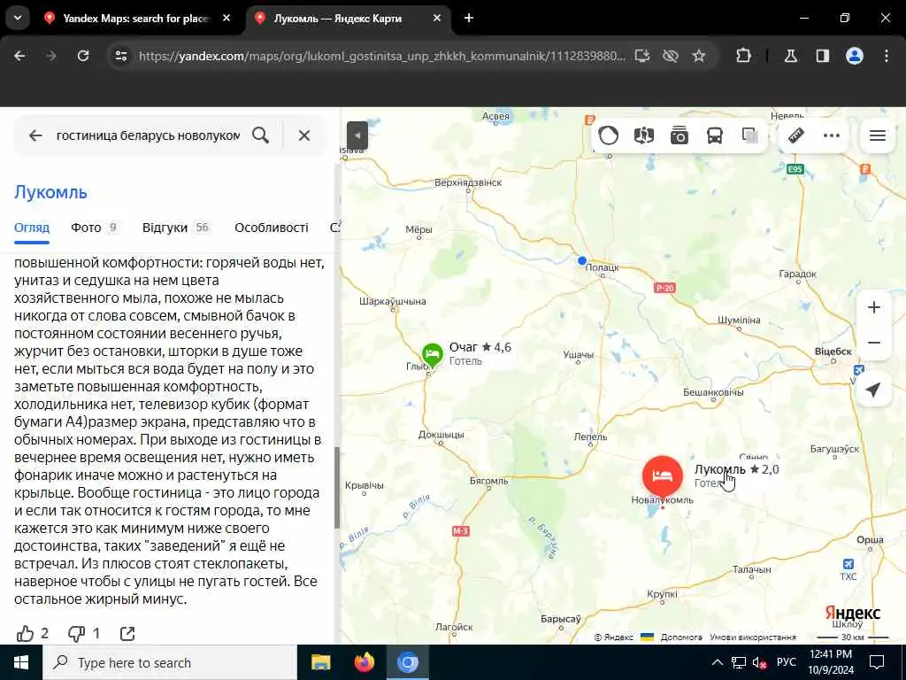Open the browser profile avatar
The width and height of the screenshot is (906, 680).
854,56
